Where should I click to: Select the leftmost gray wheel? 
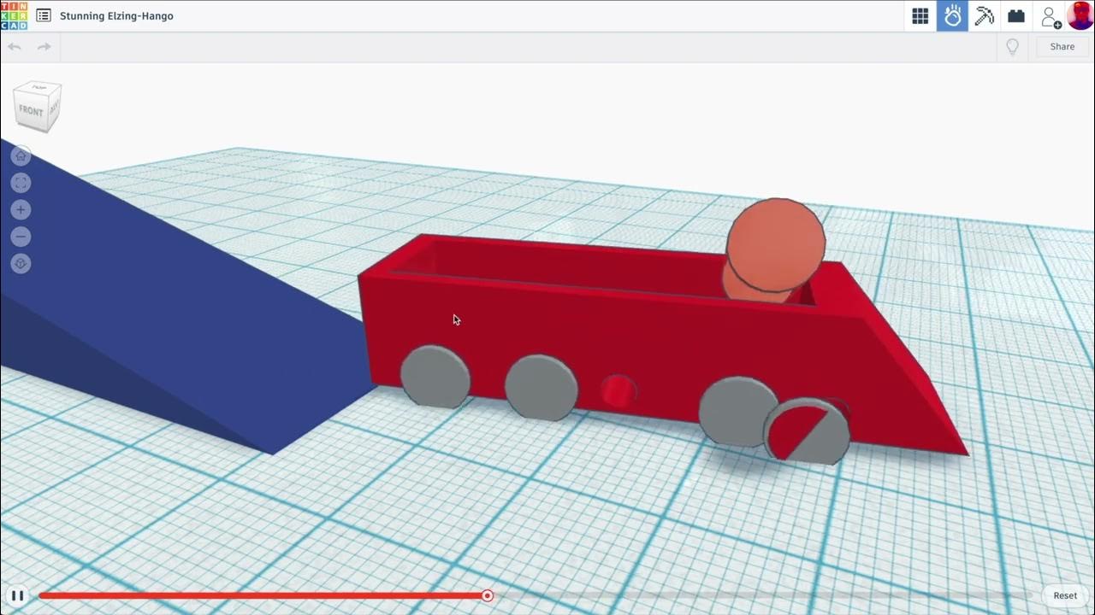coord(435,377)
